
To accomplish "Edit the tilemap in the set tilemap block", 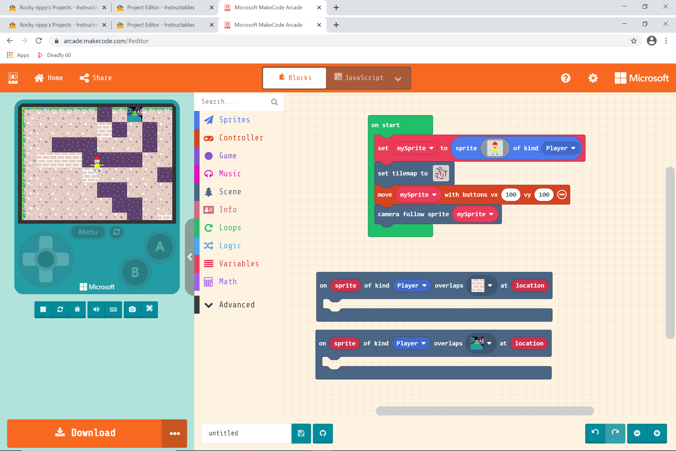I will coord(440,173).
